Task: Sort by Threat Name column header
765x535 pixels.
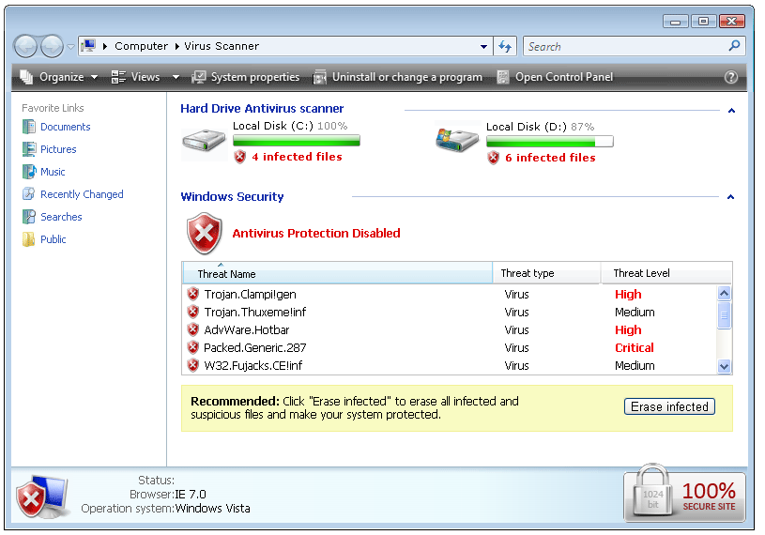Action: [x=337, y=273]
